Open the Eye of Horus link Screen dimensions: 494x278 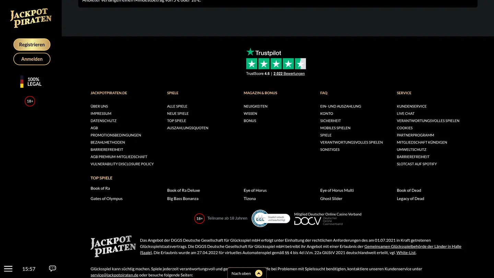255,190
